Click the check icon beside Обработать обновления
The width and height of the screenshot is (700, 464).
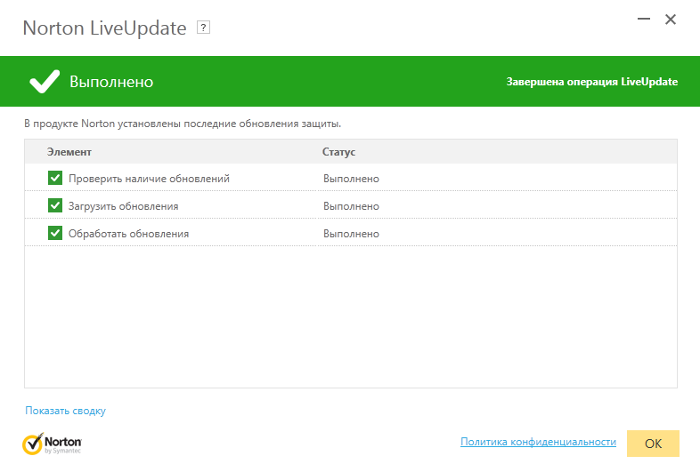coord(55,233)
